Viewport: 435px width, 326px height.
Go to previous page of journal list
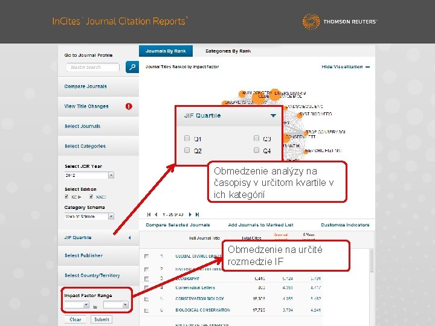coord(156,214)
